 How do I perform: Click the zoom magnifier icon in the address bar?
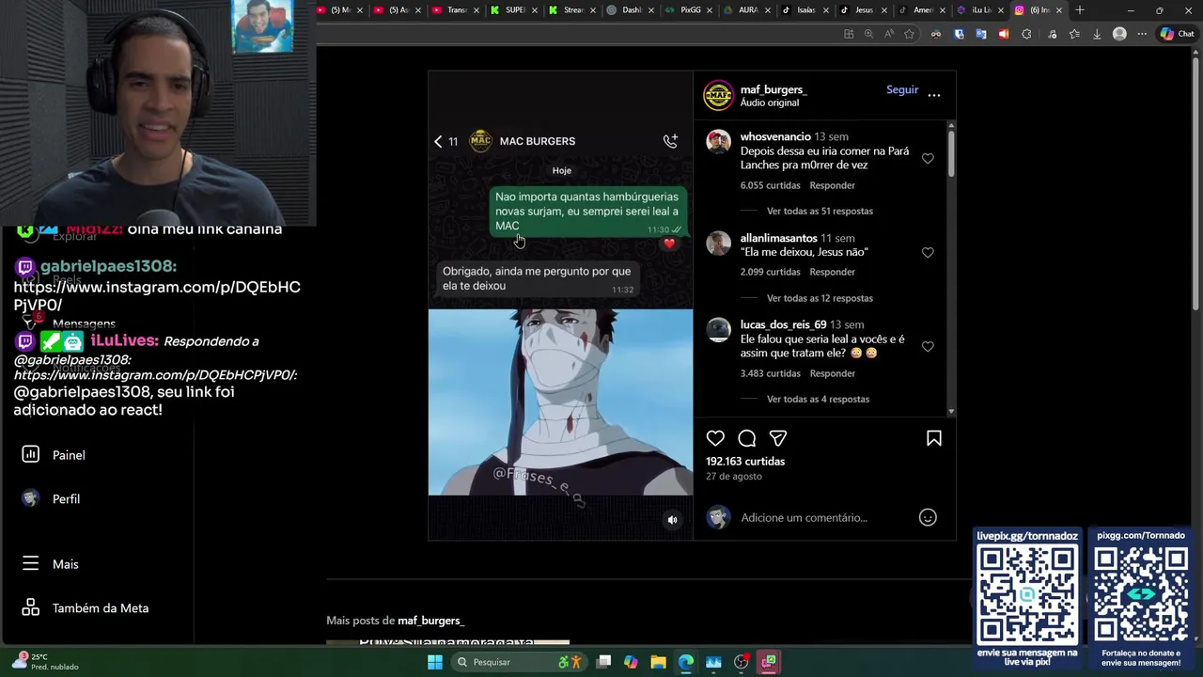(x=868, y=34)
